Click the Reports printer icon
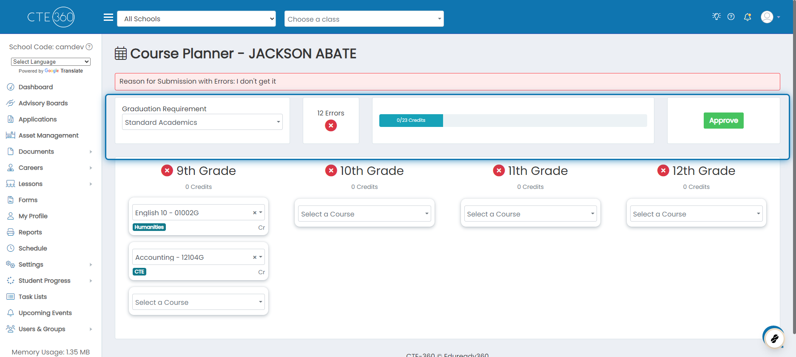The image size is (796, 357). [11, 232]
